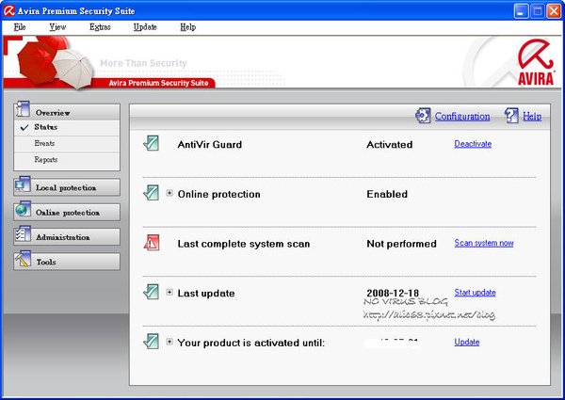The width and height of the screenshot is (565, 400).
Task: Click Scan system now link
Action: (484, 243)
